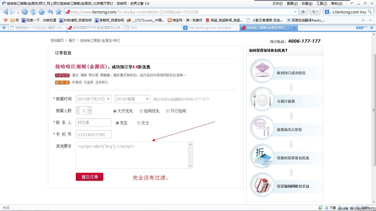The width and height of the screenshot is (376, 211).
Task: Click the Go arrow next to address bar
Action: pos(303,12)
